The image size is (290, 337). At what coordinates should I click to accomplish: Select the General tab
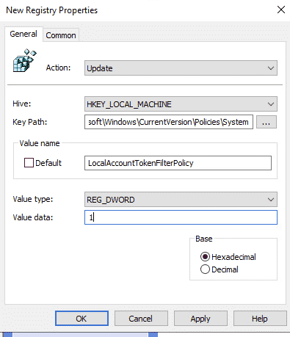(x=23, y=34)
